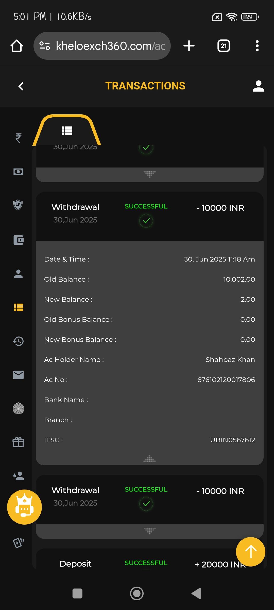Select the transactions list tab

point(67,131)
